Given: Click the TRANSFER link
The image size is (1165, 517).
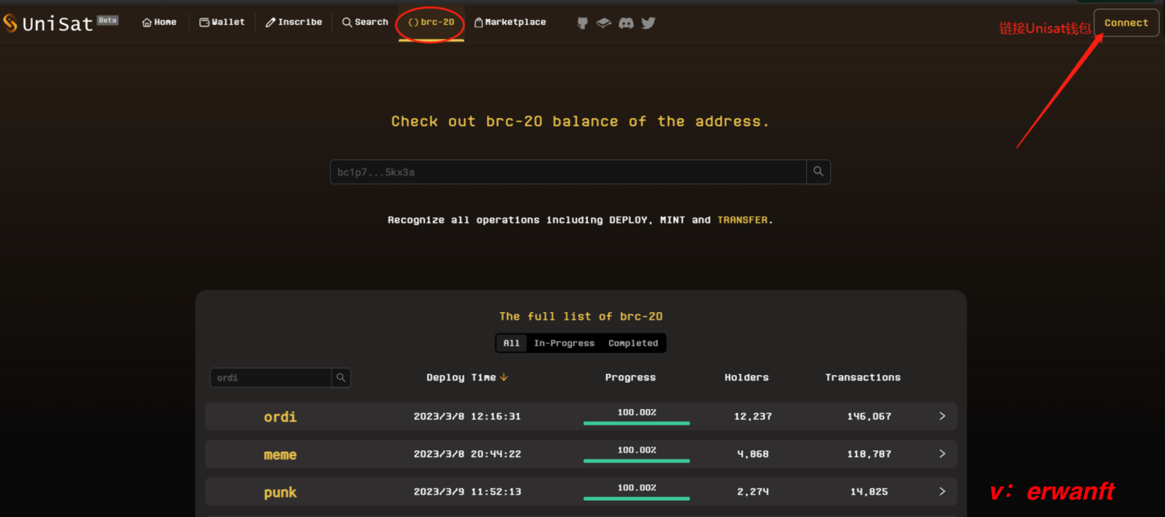Looking at the screenshot, I should pos(742,220).
